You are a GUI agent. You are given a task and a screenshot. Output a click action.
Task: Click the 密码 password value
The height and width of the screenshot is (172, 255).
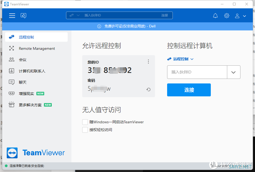coord(99,89)
